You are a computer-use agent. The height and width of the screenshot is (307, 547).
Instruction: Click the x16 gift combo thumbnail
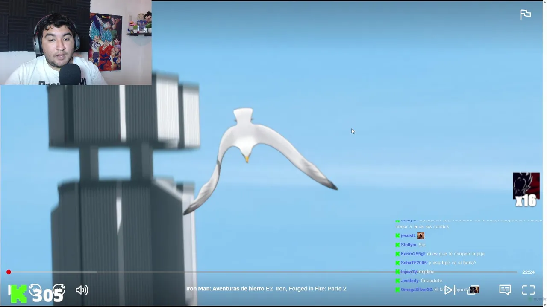coord(526,190)
